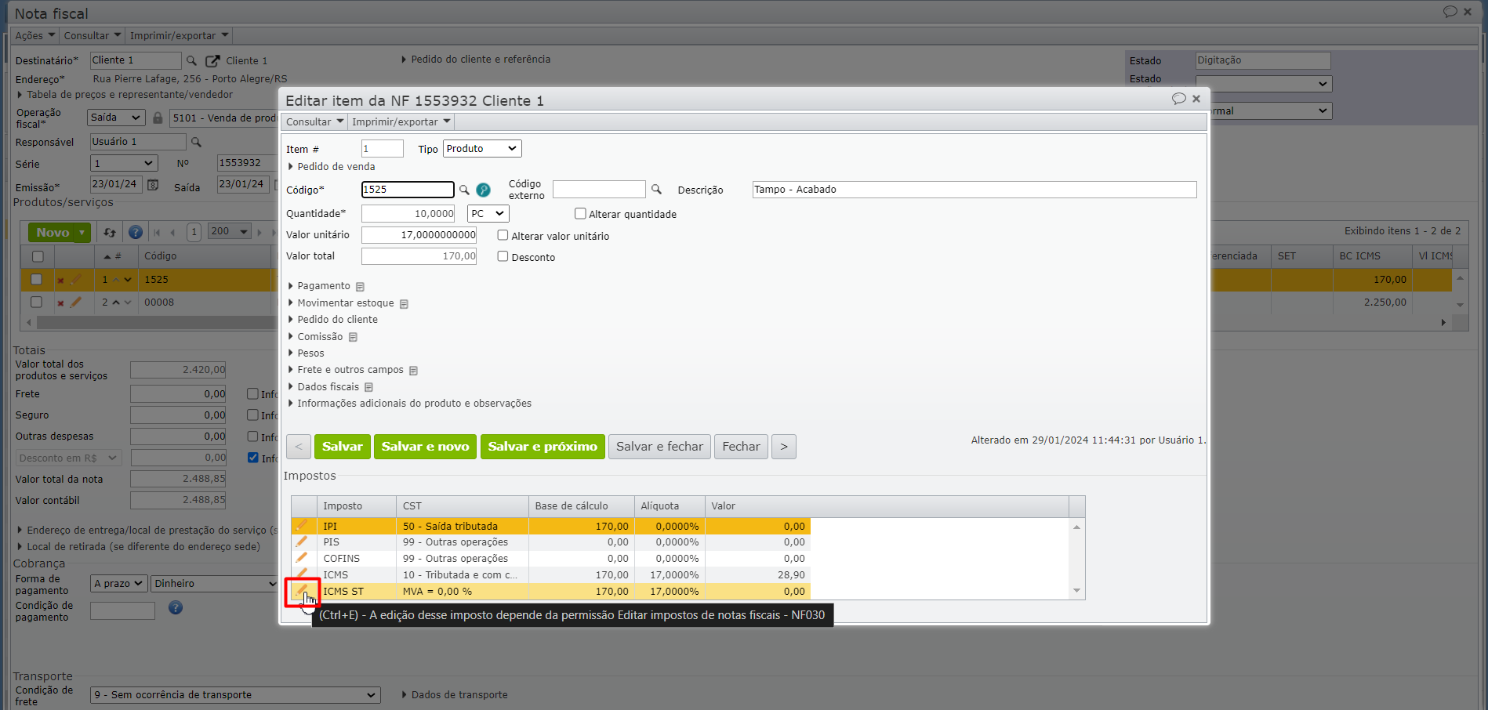Click the teal product lookup icon

[484, 190]
